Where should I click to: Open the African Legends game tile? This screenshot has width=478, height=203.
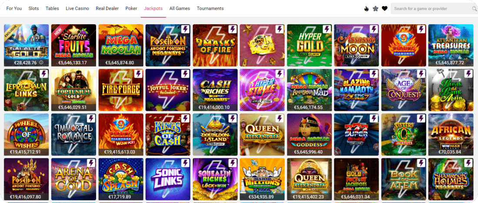pyautogui.click(x=451, y=135)
